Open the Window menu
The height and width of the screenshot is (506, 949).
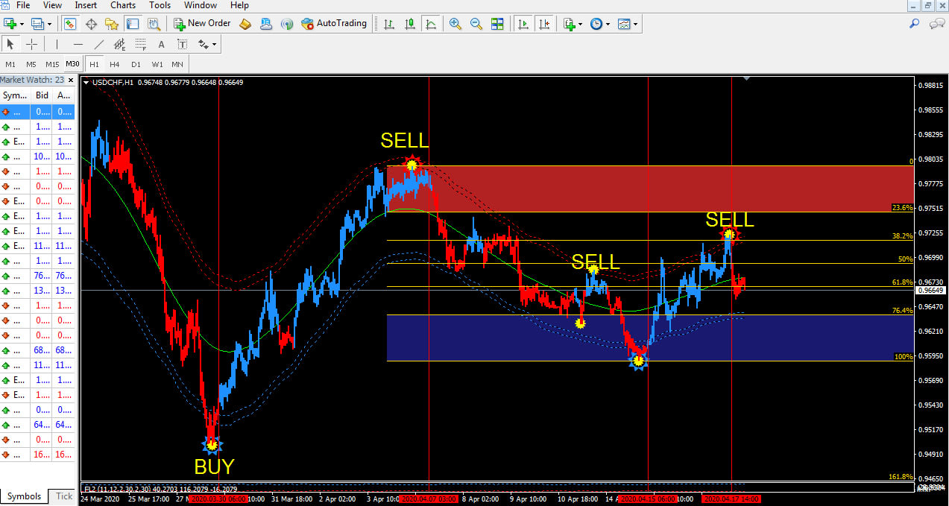click(x=201, y=5)
